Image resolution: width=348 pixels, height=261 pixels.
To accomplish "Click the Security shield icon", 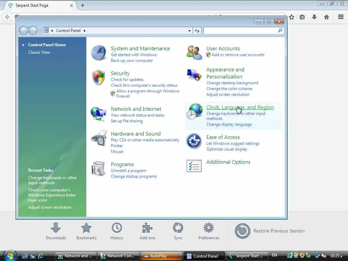I will 99,77.
